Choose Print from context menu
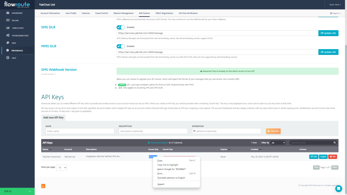 tap(176, 174)
